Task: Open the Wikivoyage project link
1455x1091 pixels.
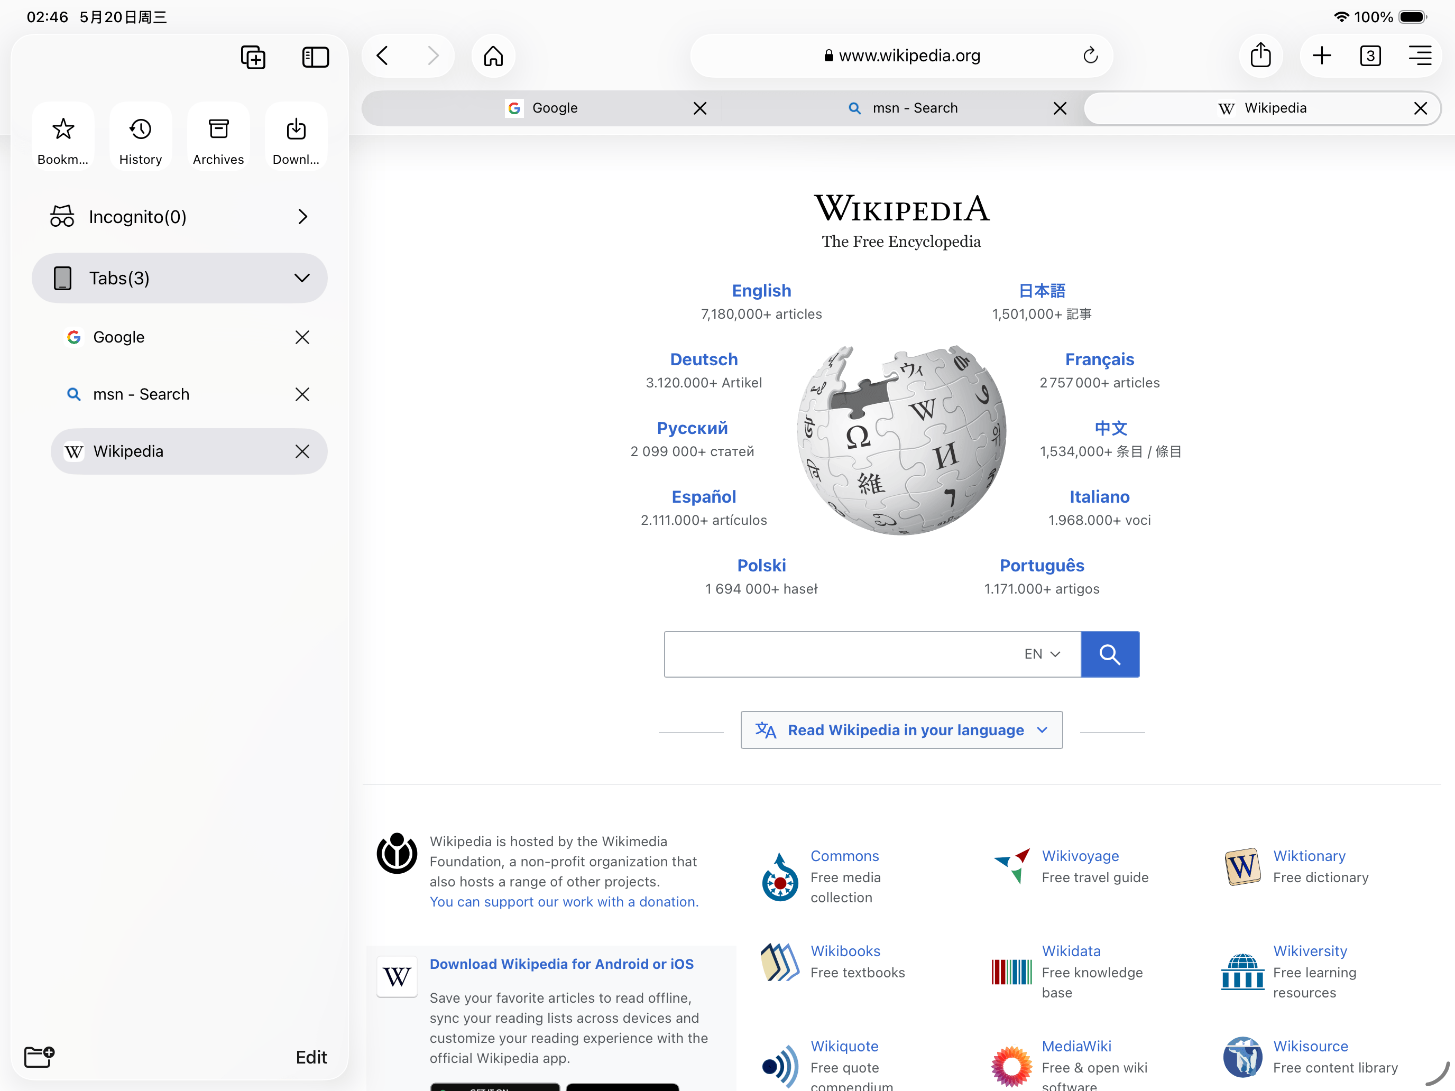Action: (x=1081, y=856)
